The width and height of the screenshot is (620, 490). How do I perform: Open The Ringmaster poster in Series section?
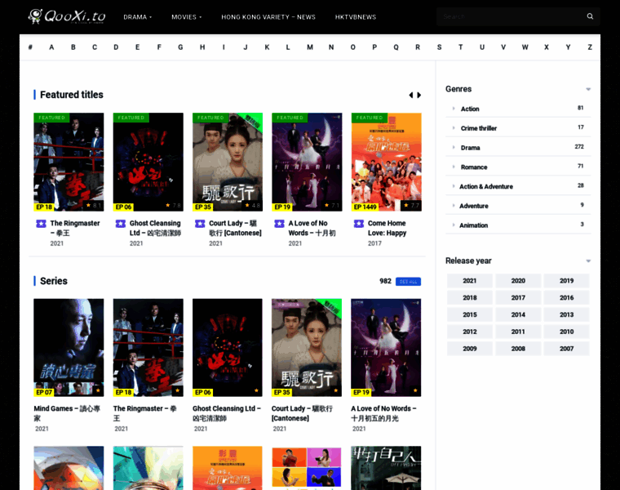coord(148,348)
